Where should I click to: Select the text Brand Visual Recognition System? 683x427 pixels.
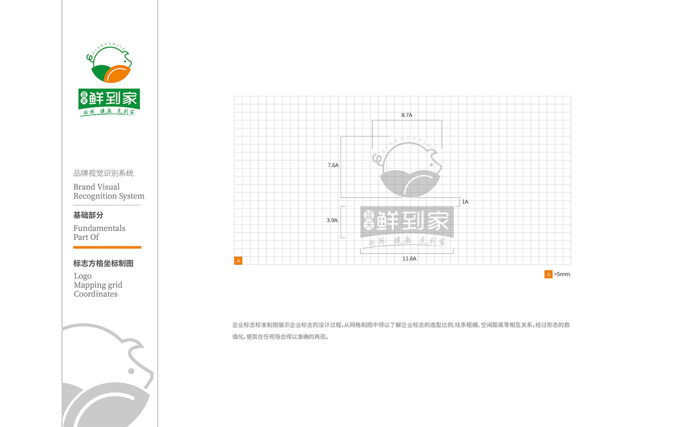pos(109,191)
